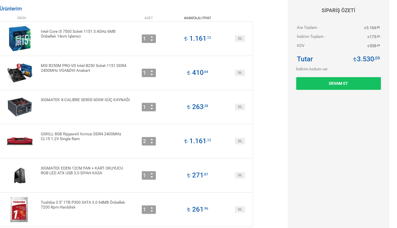Decrease quantity of Xigmatek 600W power supply
This screenshot has height=228, width=397.
pos(152,109)
